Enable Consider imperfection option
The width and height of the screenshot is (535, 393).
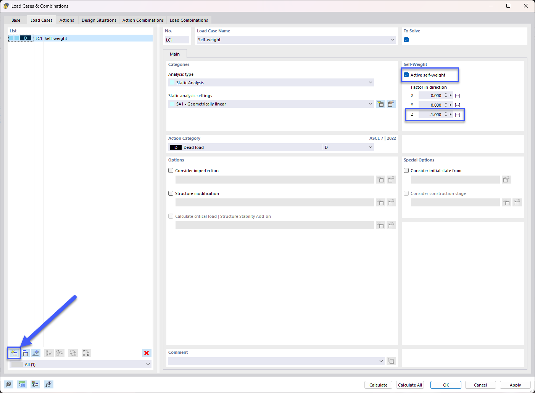(x=171, y=170)
